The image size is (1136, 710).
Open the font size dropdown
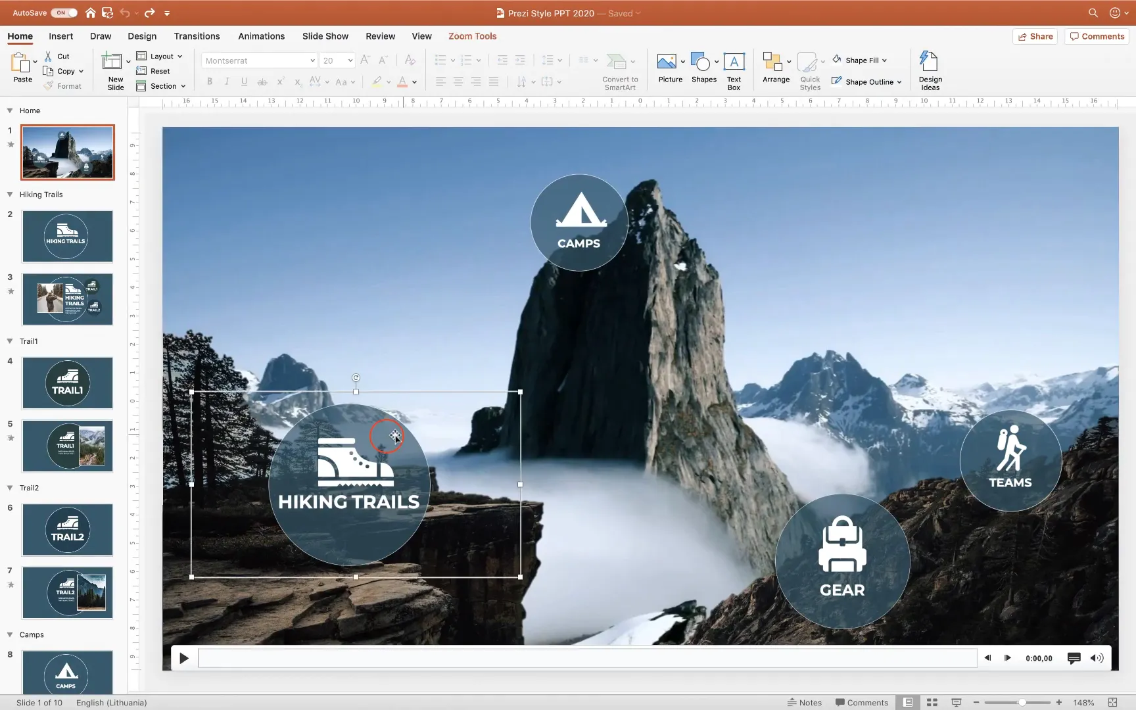[x=350, y=60]
